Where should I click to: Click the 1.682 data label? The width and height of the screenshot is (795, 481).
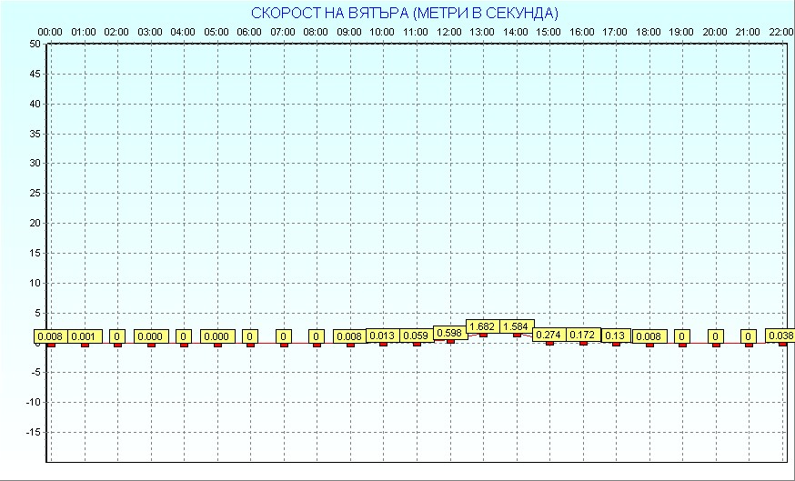tap(482, 326)
